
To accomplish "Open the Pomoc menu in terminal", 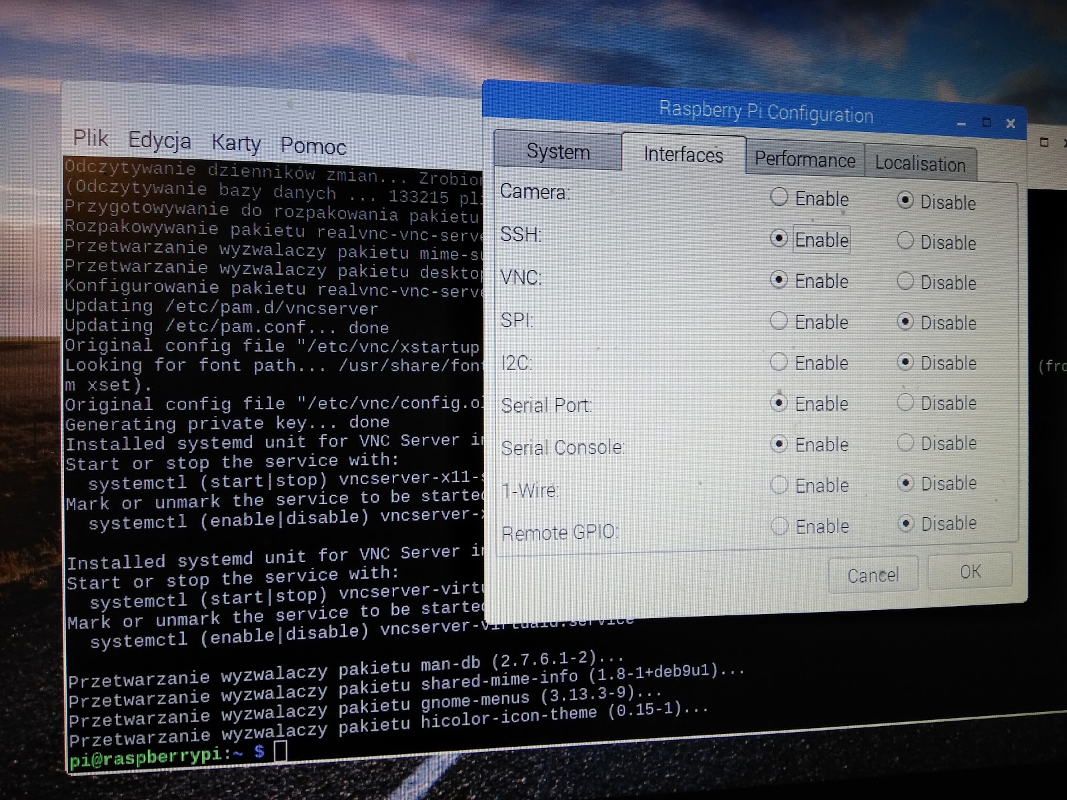I will 313,145.
